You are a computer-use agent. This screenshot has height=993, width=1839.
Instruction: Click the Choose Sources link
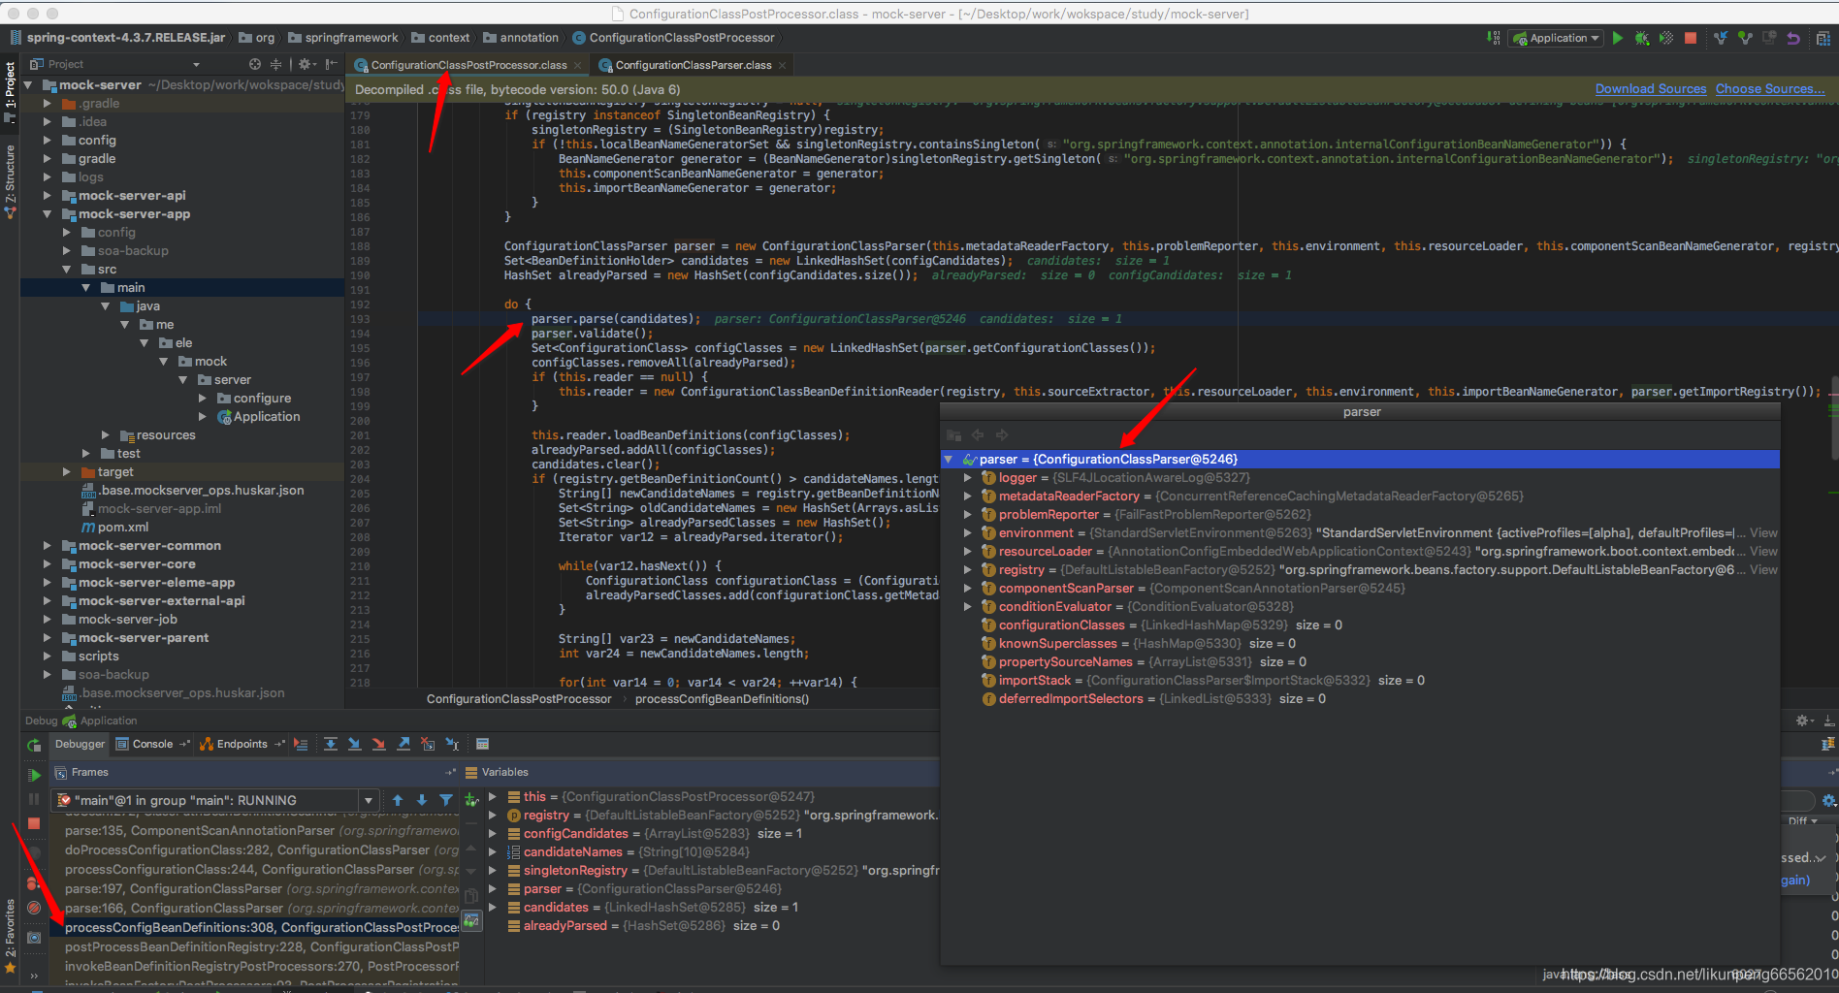pyautogui.click(x=1770, y=89)
